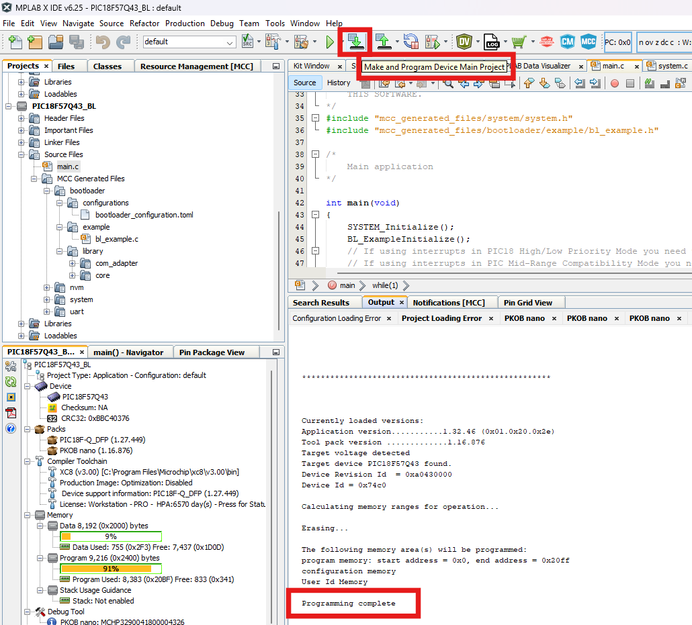
Task: Click Read Device Memory upload icon
Action: tap(384, 42)
